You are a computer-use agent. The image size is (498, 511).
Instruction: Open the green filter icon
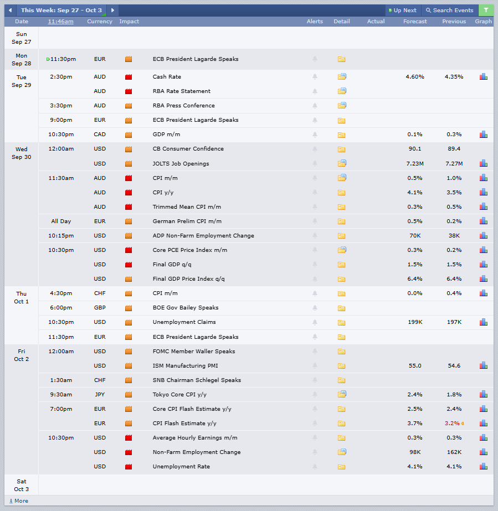[486, 10]
